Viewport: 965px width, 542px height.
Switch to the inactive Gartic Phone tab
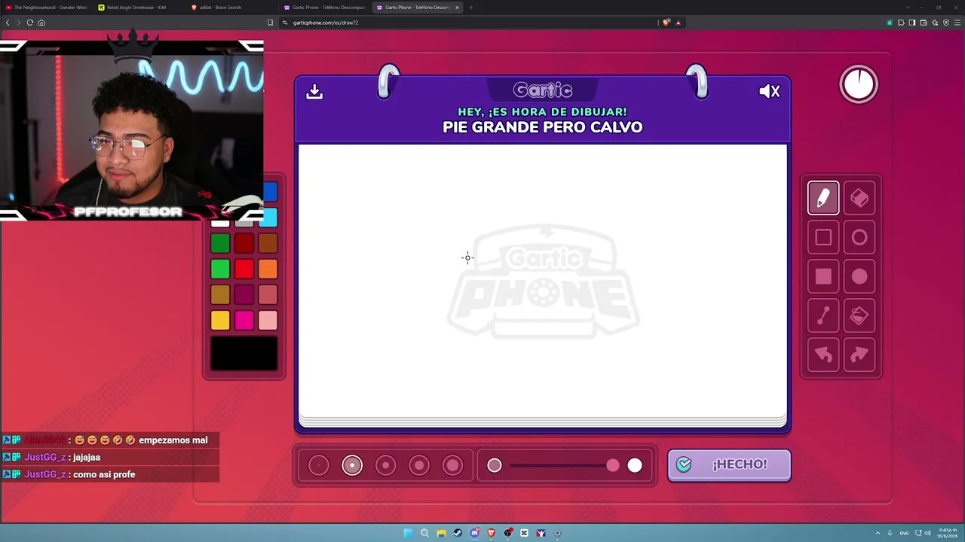click(x=324, y=8)
